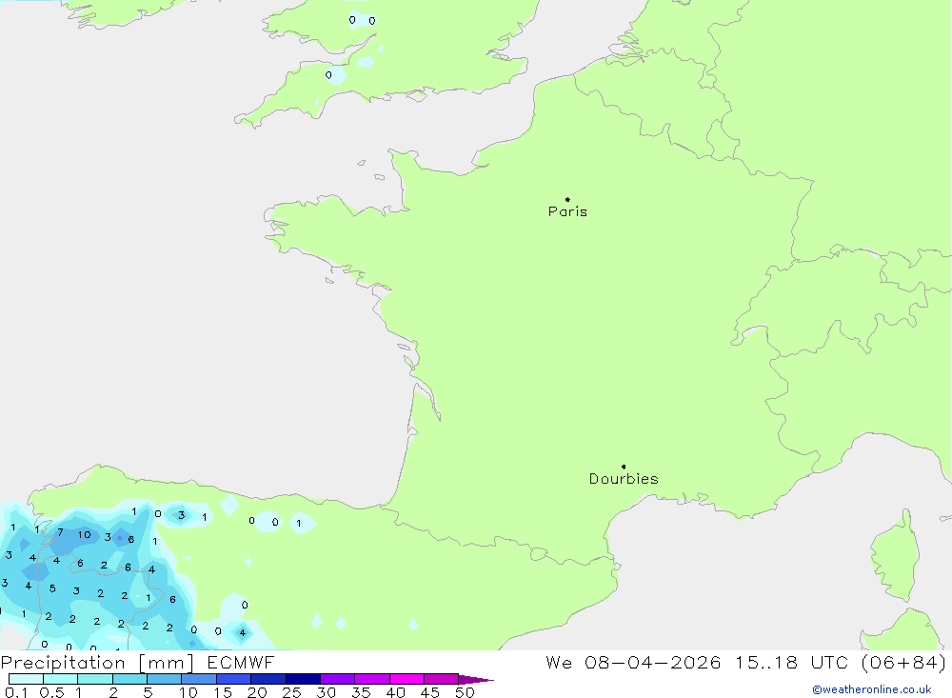
Task: Click the '15' legend scale label
Action: pos(222,692)
